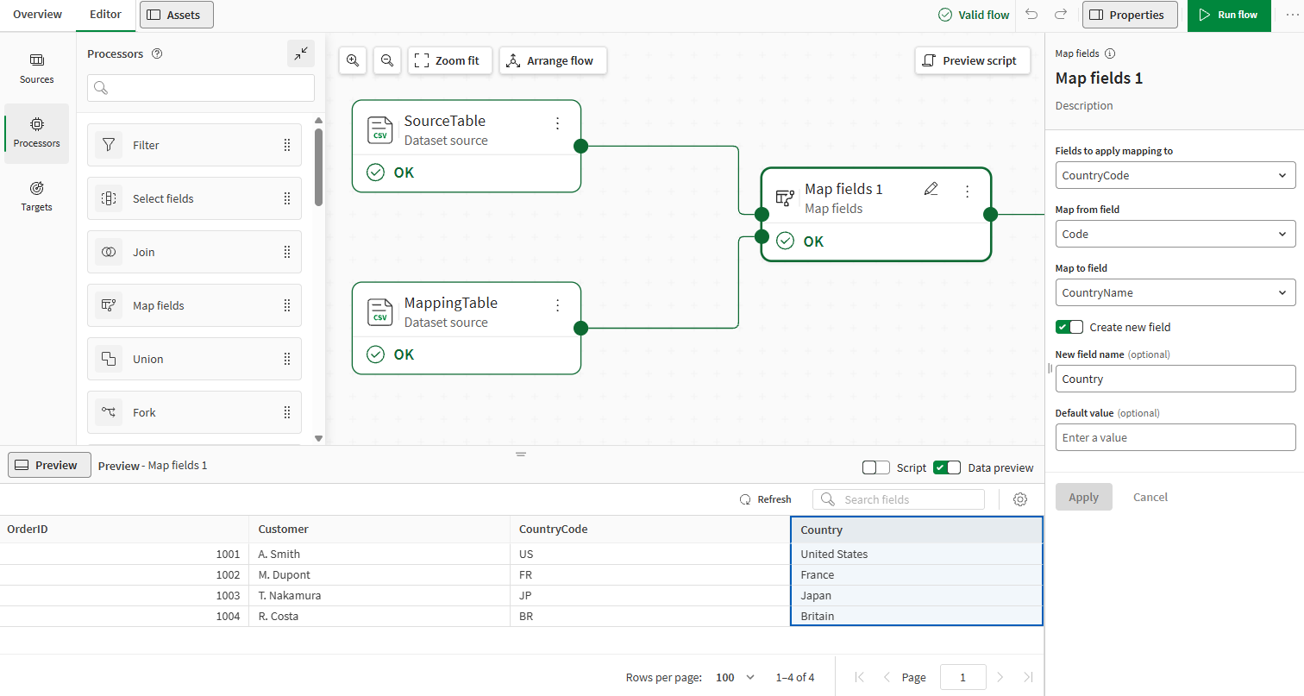This screenshot has height=696, width=1304.
Task: Refresh the data preview
Action: [x=766, y=499]
